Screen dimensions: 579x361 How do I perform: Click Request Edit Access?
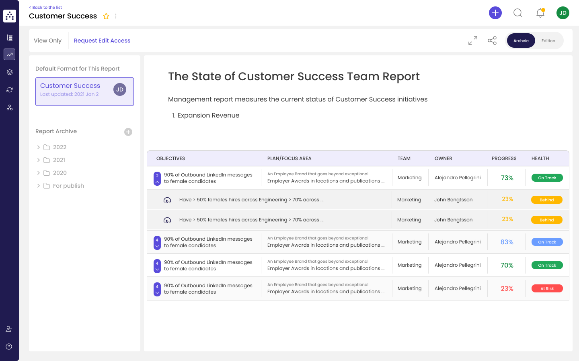[102, 41]
